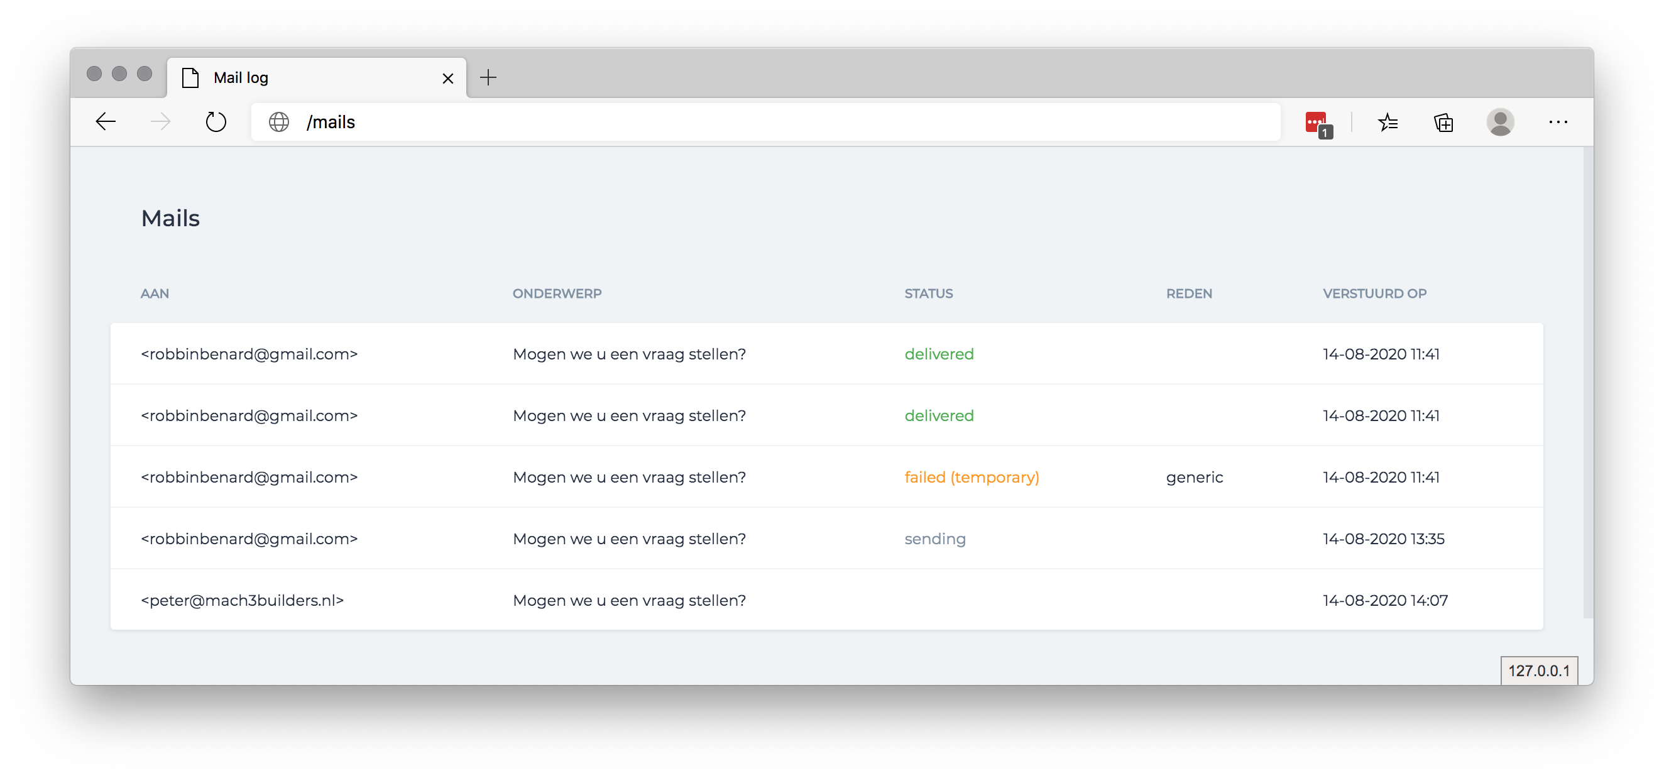Click the AAN column header

tap(155, 294)
